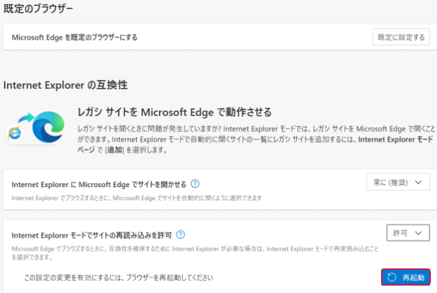Open help icon beside IE モードでサイトの再読み込みを許可
Viewport: 437px width, 293px height.
pyautogui.click(x=180, y=235)
